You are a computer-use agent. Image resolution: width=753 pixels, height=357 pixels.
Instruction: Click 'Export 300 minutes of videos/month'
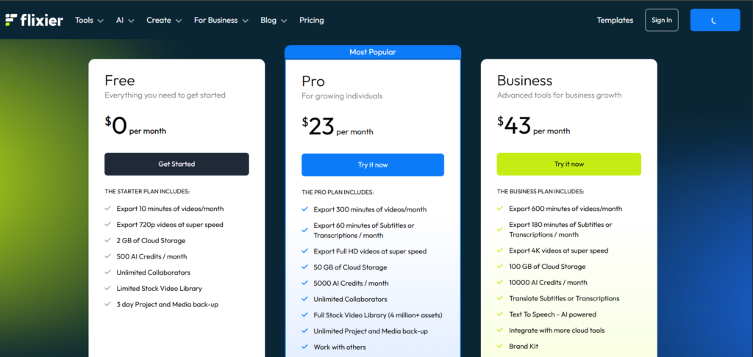[x=371, y=209]
